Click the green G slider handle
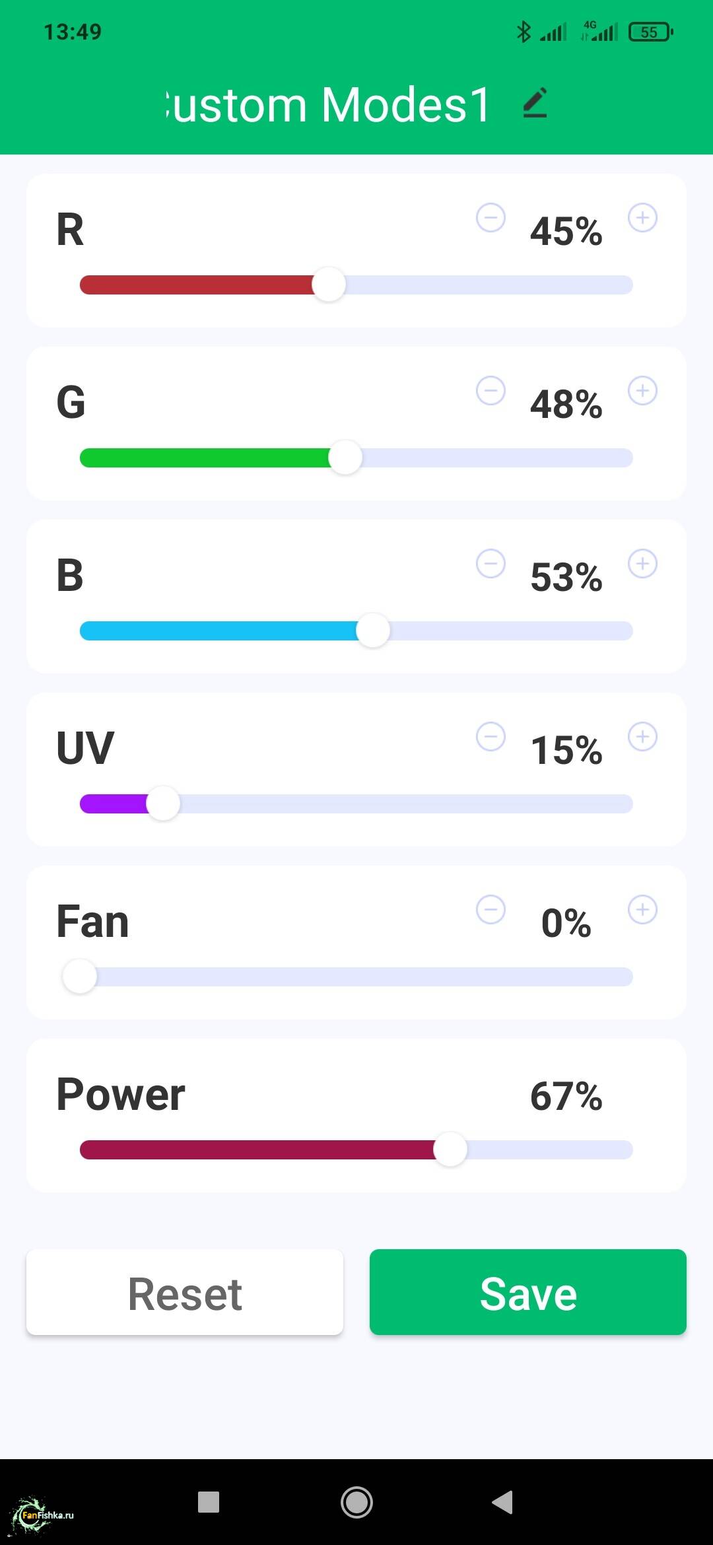Image resolution: width=713 pixels, height=1545 pixels. (x=345, y=458)
